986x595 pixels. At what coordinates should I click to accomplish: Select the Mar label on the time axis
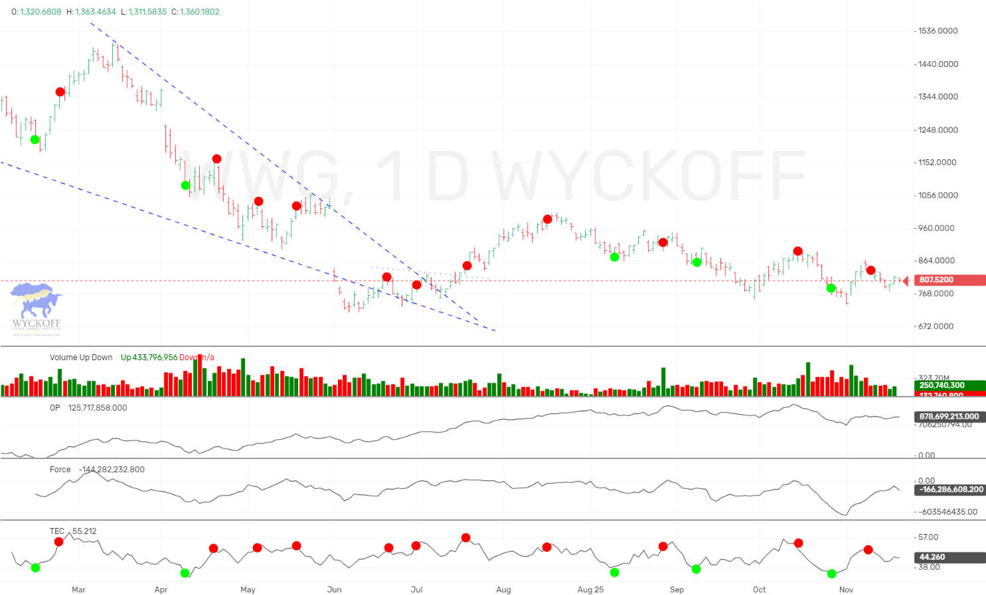click(x=78, y=589)
